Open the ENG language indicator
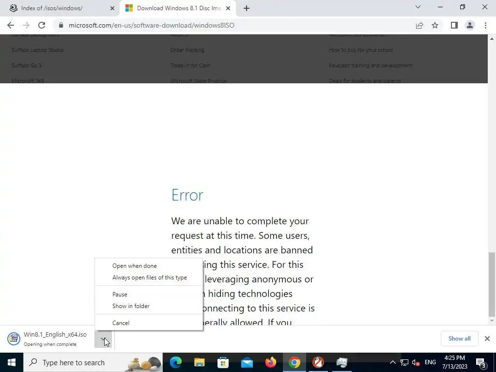The height and width of the screenshot is (372, 496). pos(430,362)
